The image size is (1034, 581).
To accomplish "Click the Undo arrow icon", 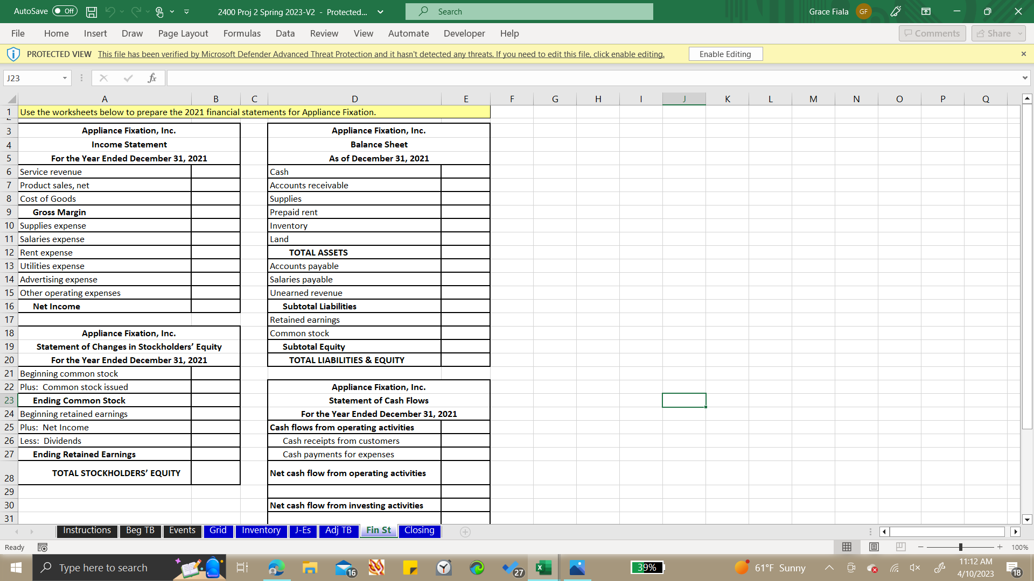I will [110, 11].
